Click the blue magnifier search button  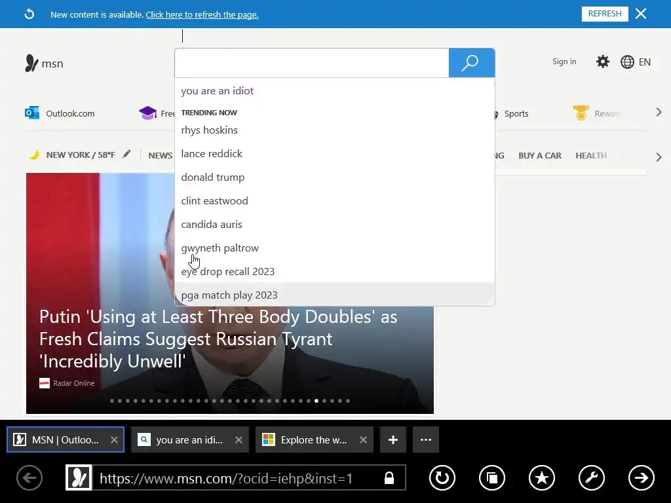coord(472,63)
